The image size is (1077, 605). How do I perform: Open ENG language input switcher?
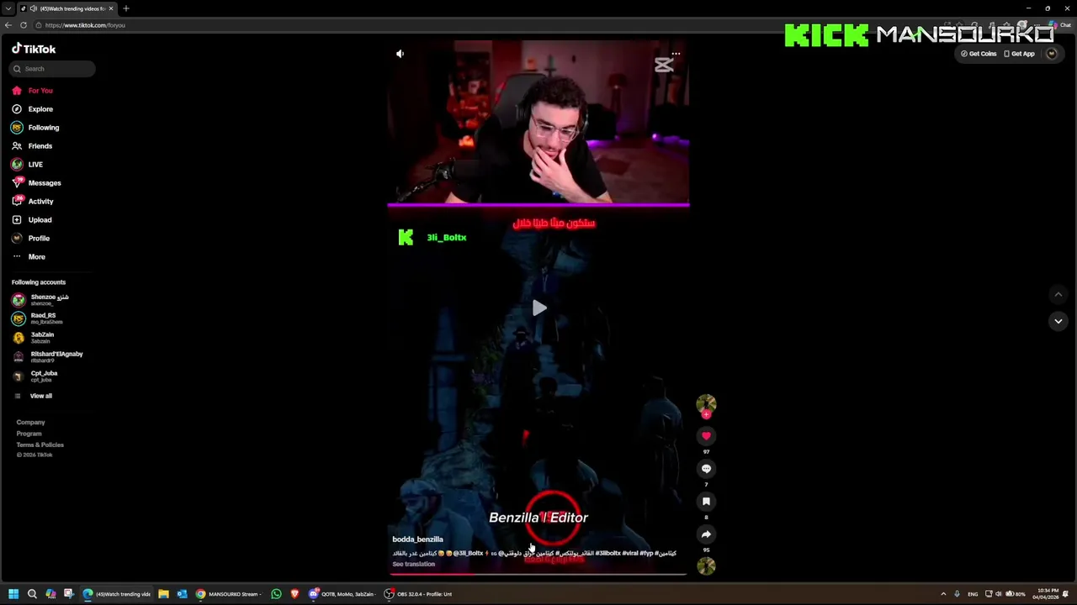(973, 594)
